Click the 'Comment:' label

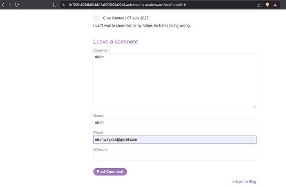(102, 51)
